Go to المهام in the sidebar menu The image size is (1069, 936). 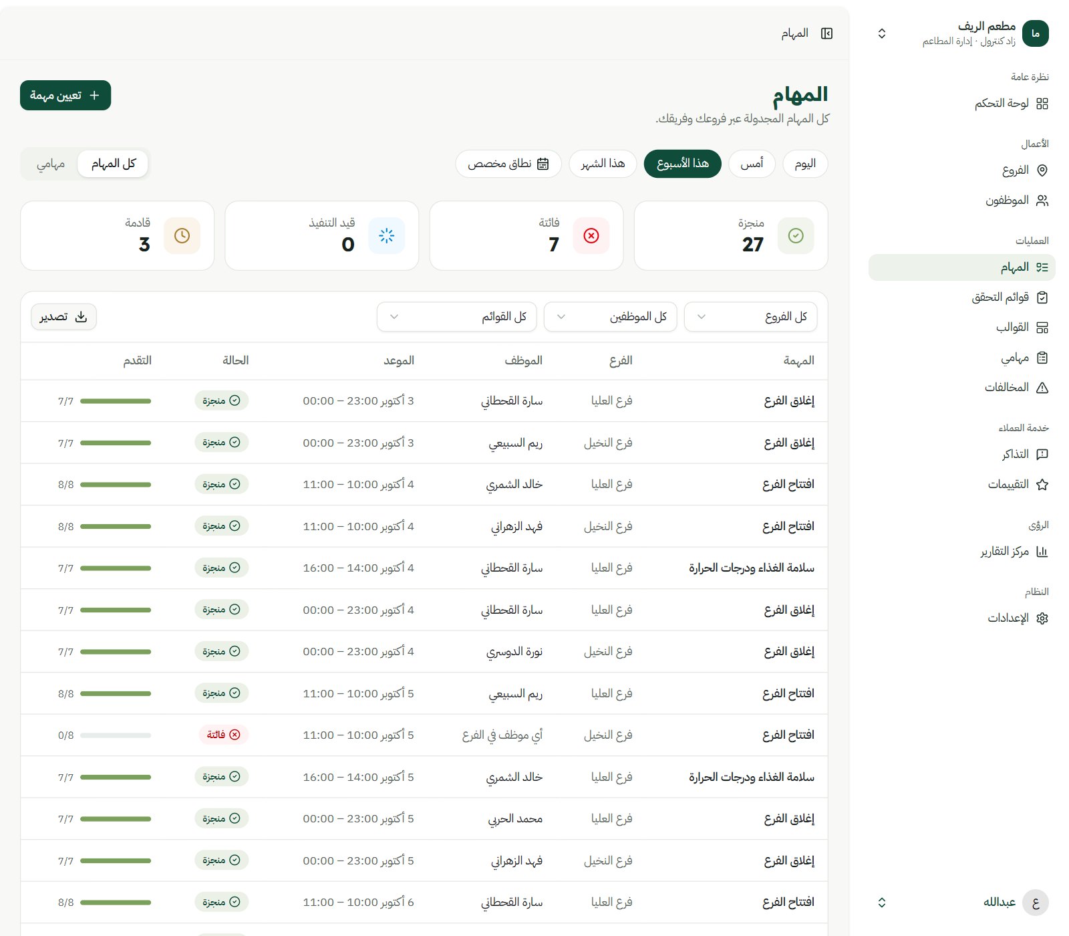click(x=962, y=267)
